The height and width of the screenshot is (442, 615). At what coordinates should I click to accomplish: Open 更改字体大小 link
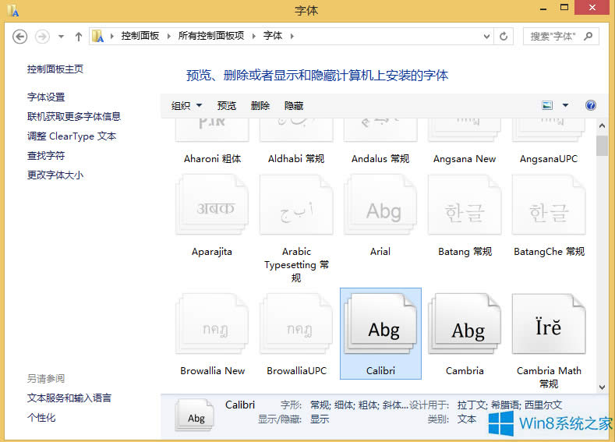(55, 175)
